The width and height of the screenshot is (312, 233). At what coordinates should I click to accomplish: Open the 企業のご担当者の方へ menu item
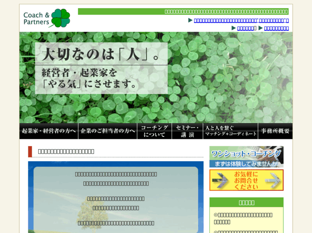tap(108, 131)
